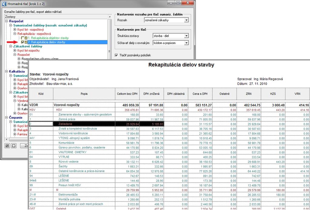Click the Kód column header in the report
Viewport: 310px width, 210px height.
pos(41,94)
